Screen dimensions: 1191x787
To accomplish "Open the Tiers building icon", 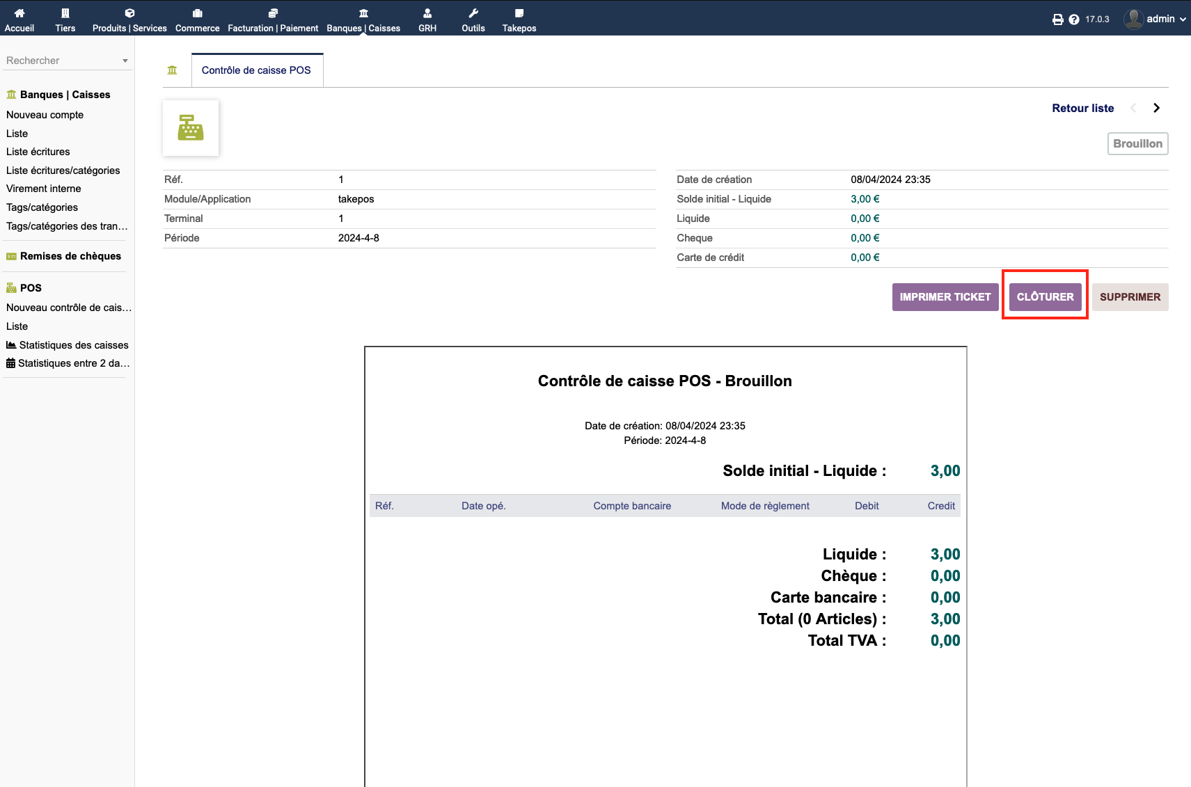I will tap(65, 13).
